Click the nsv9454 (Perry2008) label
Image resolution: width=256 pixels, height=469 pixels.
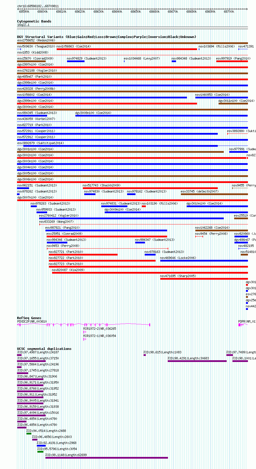click(x=211, y=234)
